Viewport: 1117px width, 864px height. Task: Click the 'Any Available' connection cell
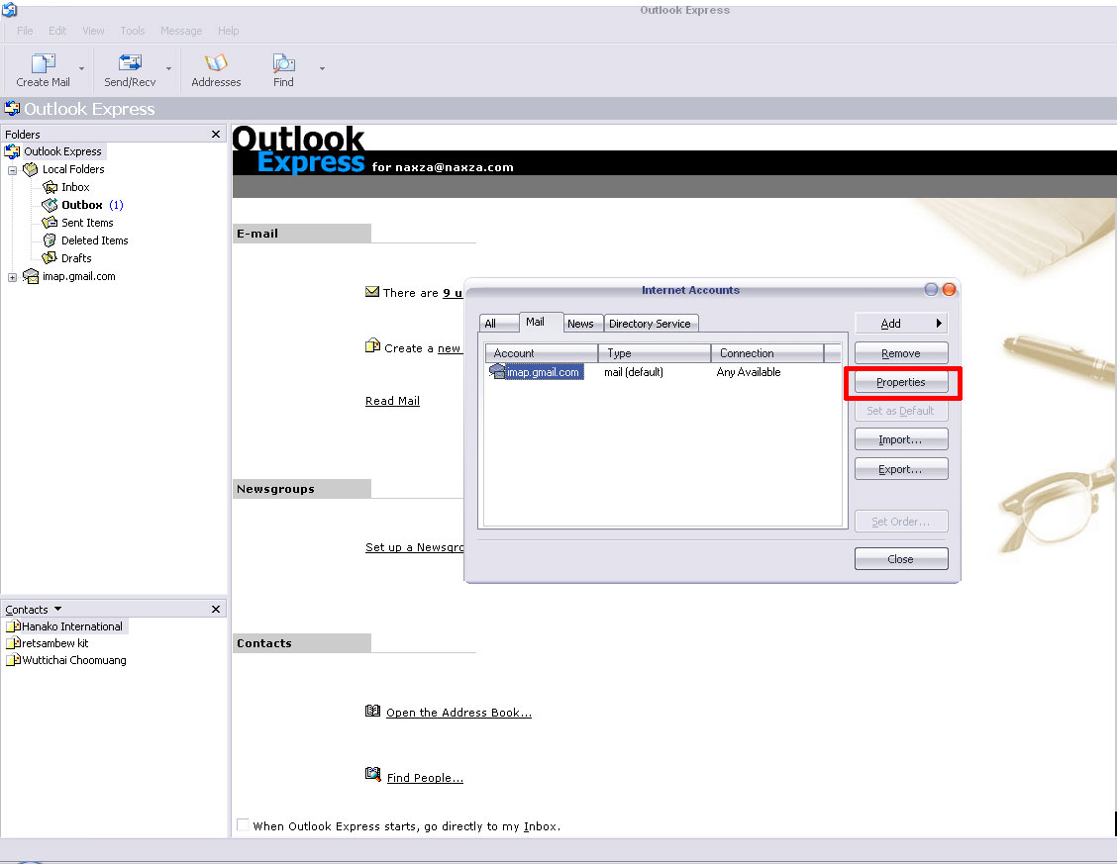click(x=749, y=372)
